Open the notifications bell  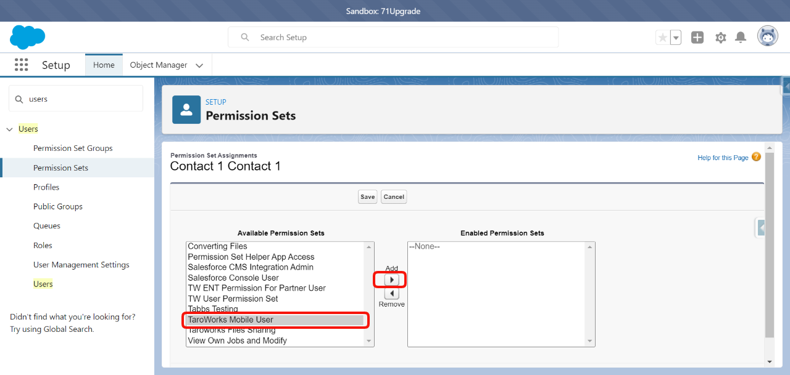(741, 38)
